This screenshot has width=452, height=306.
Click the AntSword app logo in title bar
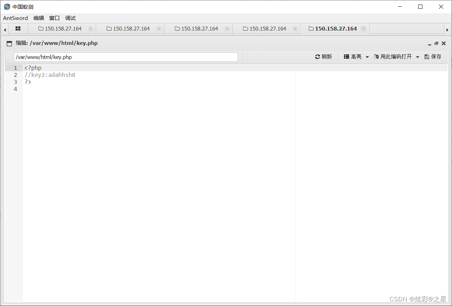coord(7,7)
